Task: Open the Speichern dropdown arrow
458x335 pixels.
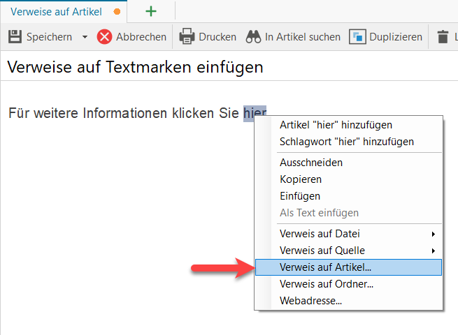Action: coord(85,37)
